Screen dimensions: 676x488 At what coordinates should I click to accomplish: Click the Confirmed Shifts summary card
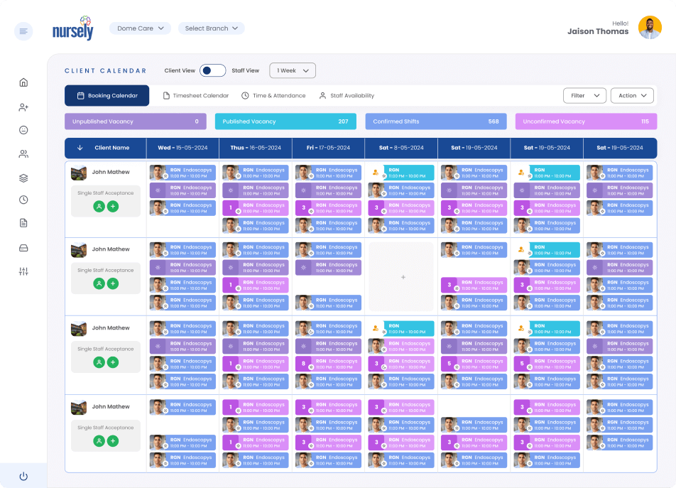(x=436, y=121)
